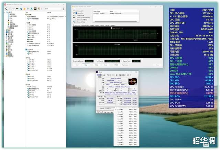Enable the Stress CPU checkbox
The image size is (220, 150).
coord(76,11)
